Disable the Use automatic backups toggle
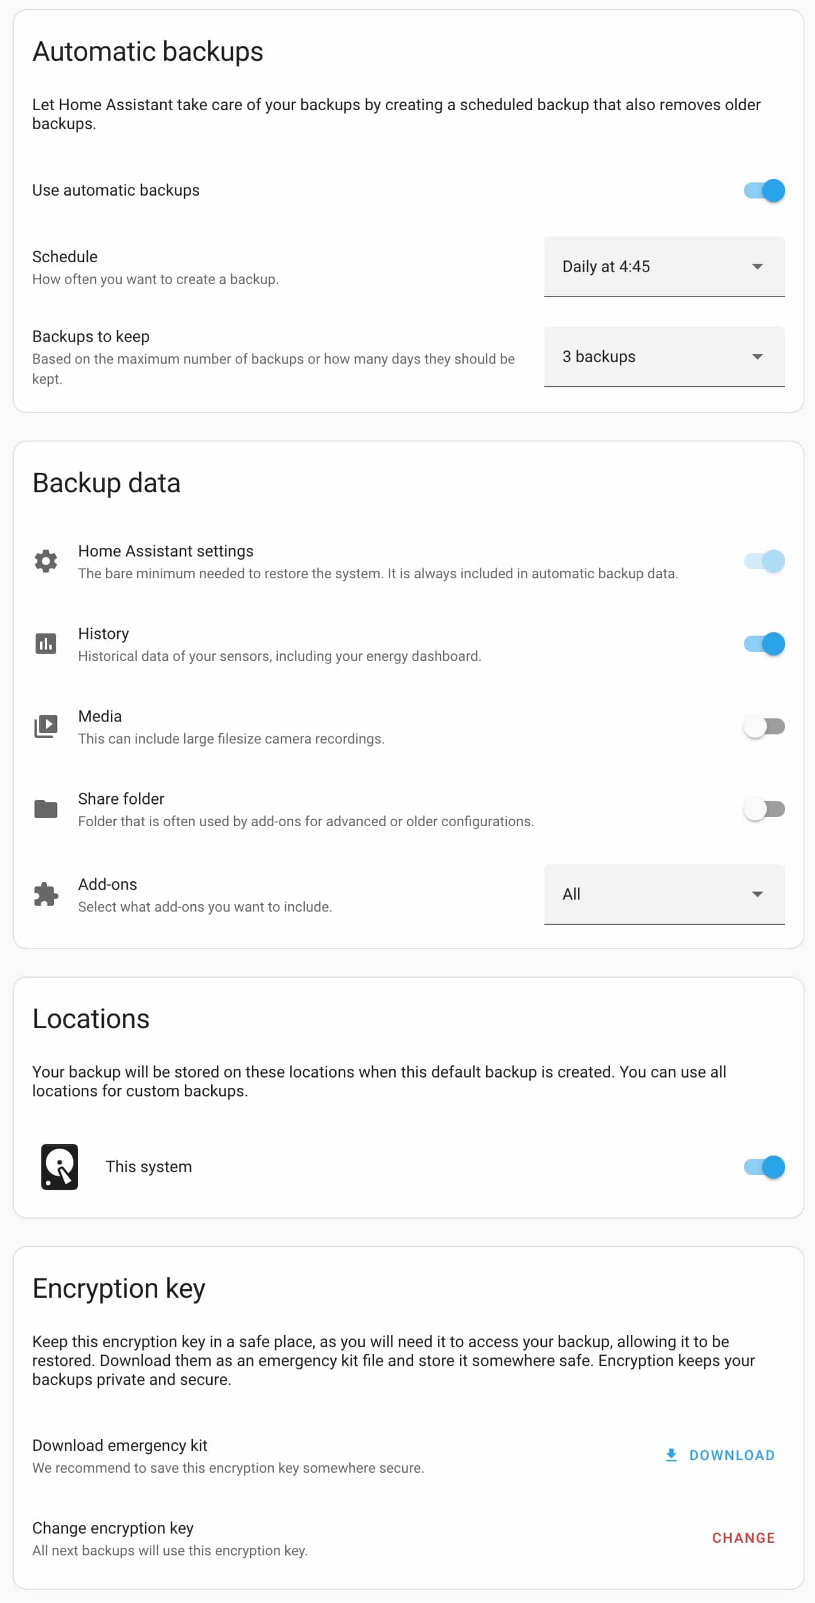This screenshot has width=815, height=1603. 764,190
